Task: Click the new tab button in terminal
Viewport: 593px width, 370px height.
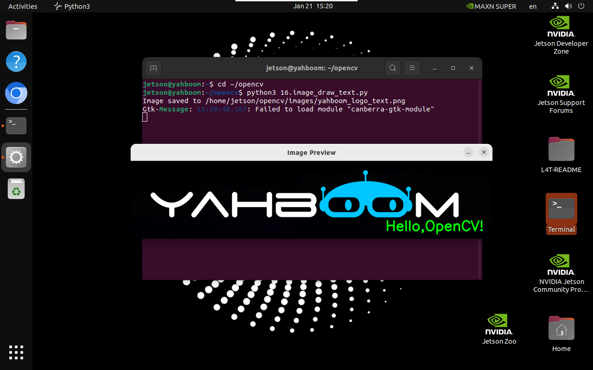Action: [x=153, y=68]
